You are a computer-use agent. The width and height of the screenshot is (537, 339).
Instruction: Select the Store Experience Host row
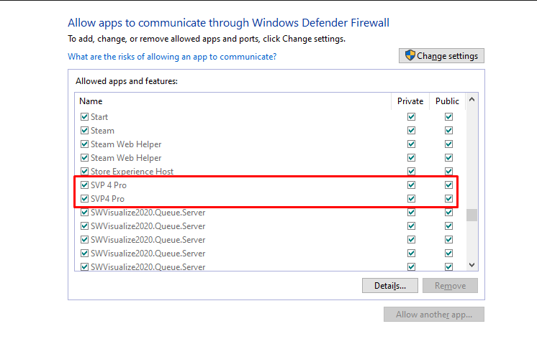click(132, 172)
